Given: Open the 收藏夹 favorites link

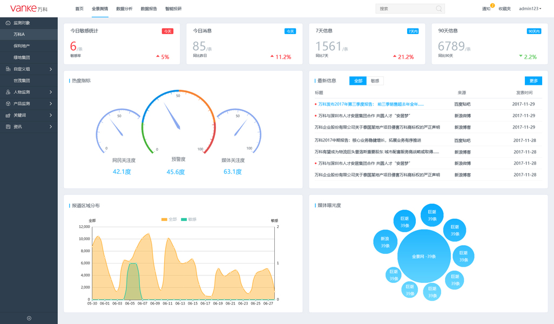Looking at the screenshot, I should [x=504, y=9].
